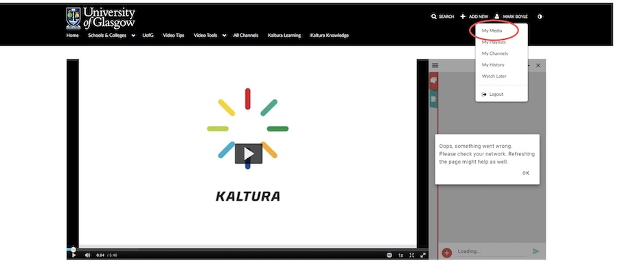Screen dimensions: 618x265
Task: Click the video progress scrubber handle
Action: (x=73, y=250)
